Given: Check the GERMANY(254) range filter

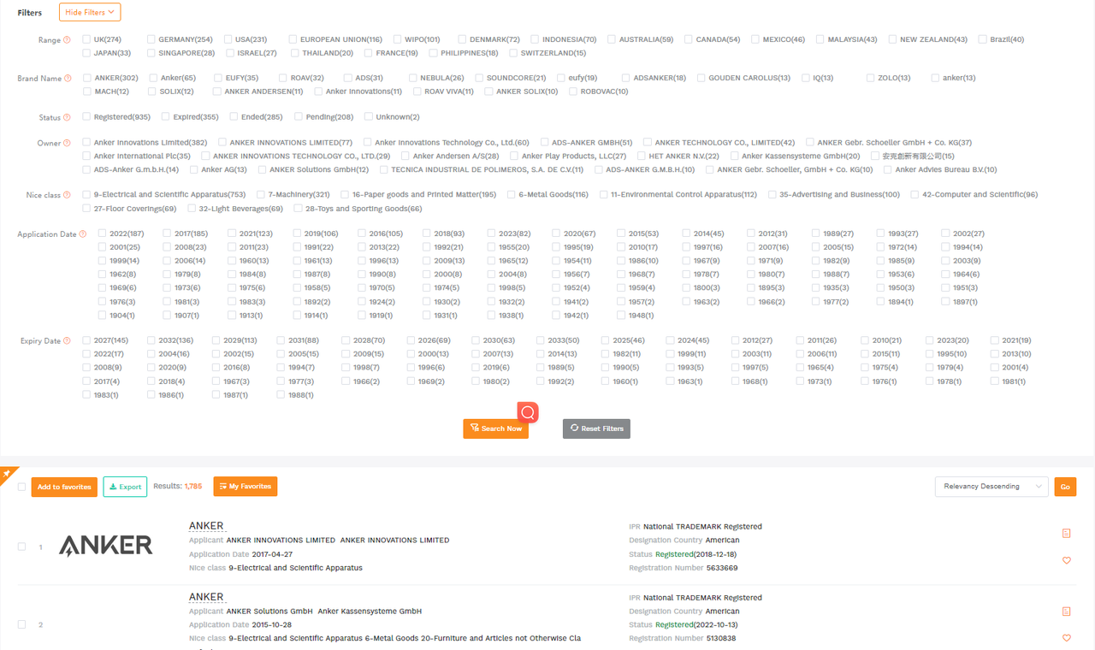Looking at the screenshot, I should 151,39.
